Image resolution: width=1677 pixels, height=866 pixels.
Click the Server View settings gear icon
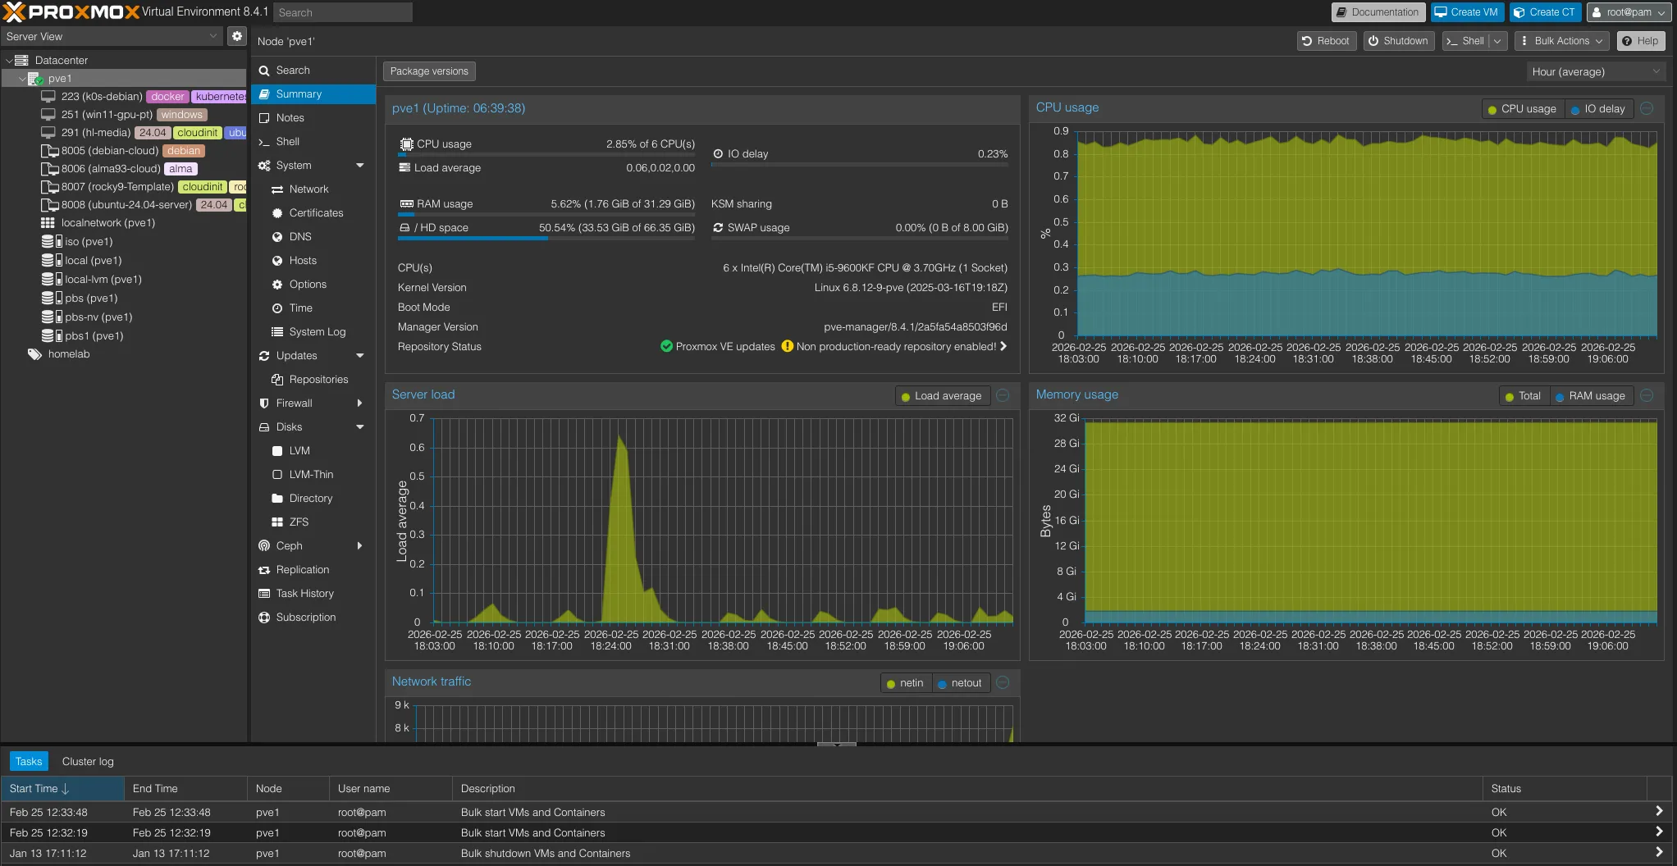point(236,36)
